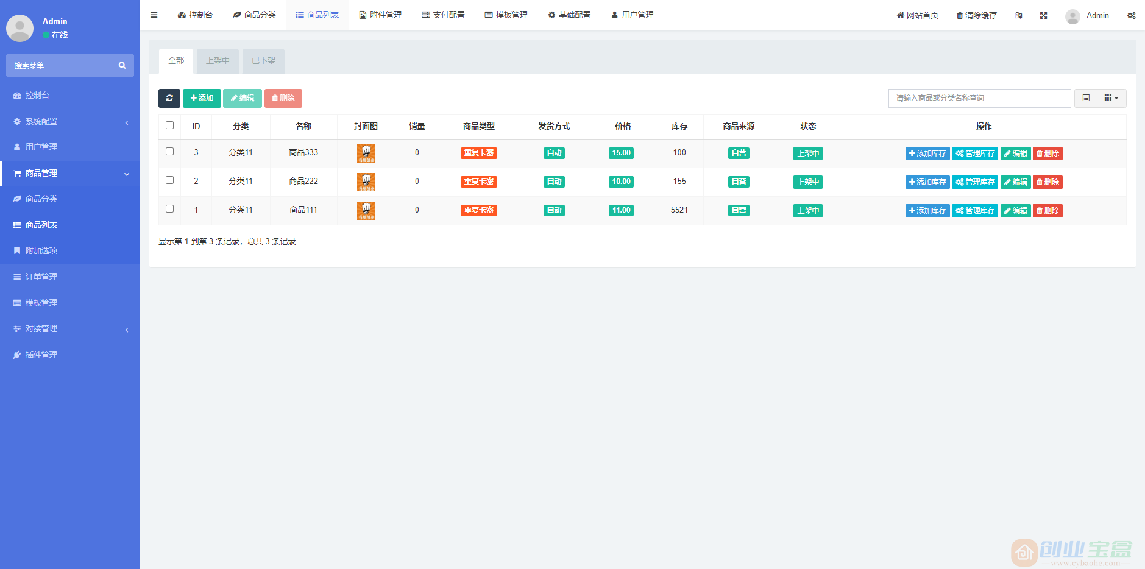Click 管理库存 on the 商品222 row

pyautogui.click(x=974, y=182)
